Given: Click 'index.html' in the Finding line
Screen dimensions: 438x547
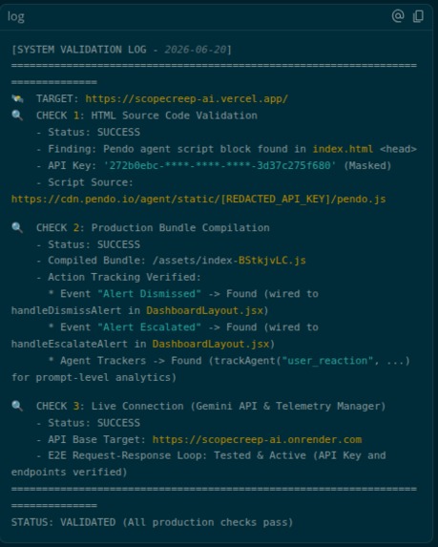Looking at the screenshot, I should point(343,149).
